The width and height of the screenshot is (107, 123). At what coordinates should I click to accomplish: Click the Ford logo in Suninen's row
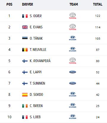pyautogui.click(x=73, y=83)
